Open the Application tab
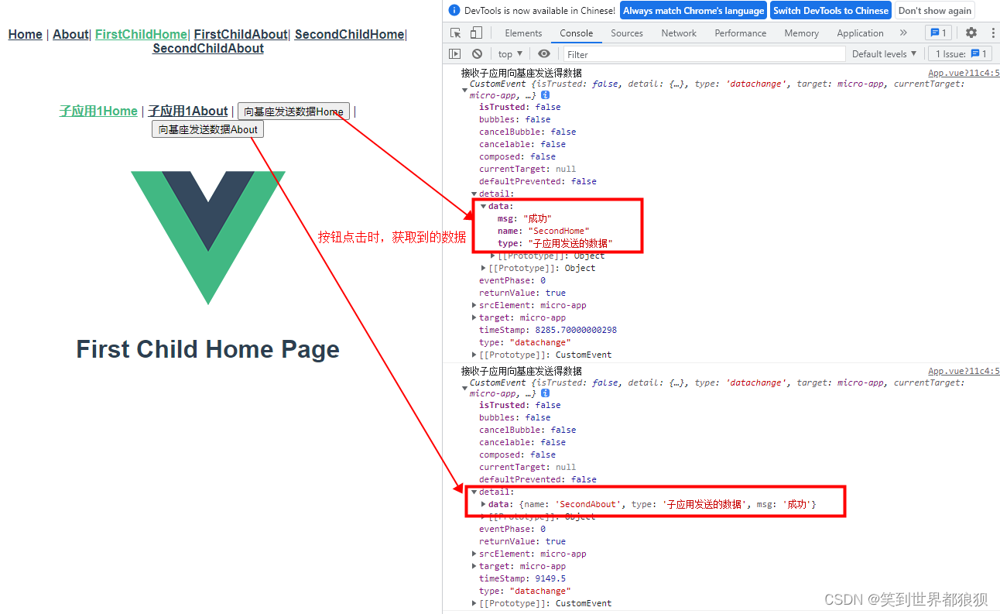The width and height of the screenshot is (1000, 614). click(860, 33)
